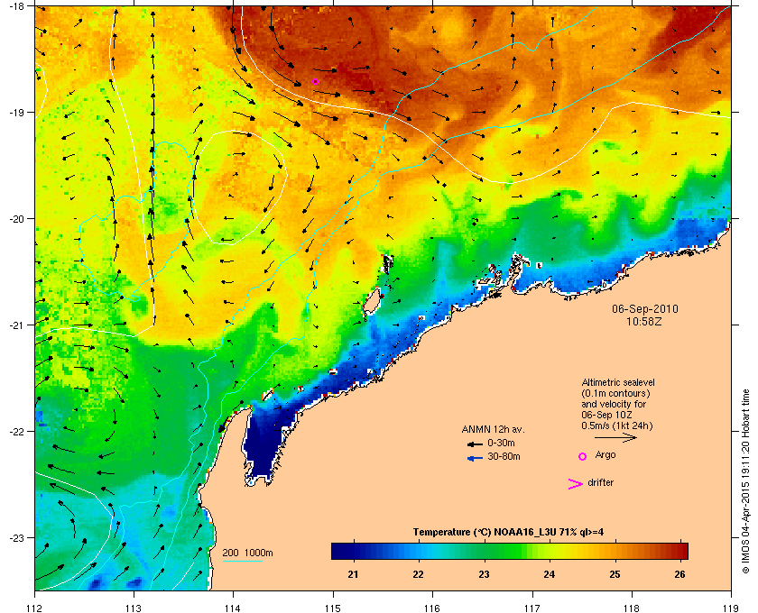Screen dimensions: 758x613
Task: Click the "0.5m/s (1kt 24h)" scale text
Action: [x=617, y=426]
